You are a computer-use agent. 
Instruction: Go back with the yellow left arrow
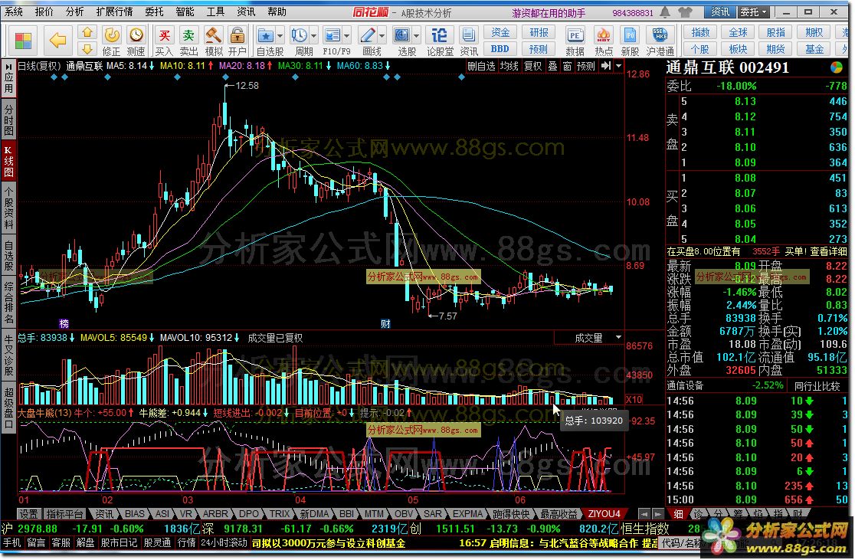pyautogui.click(x=57, y=40)
